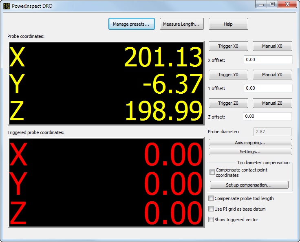Click Set up compensation button
The width and height of the screenshot is (300, 242).
[249, 185]
